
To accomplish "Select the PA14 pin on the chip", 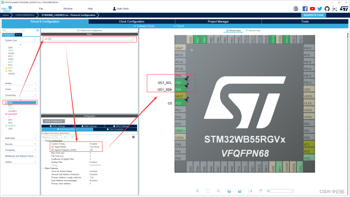I will (x=273, y=39).
